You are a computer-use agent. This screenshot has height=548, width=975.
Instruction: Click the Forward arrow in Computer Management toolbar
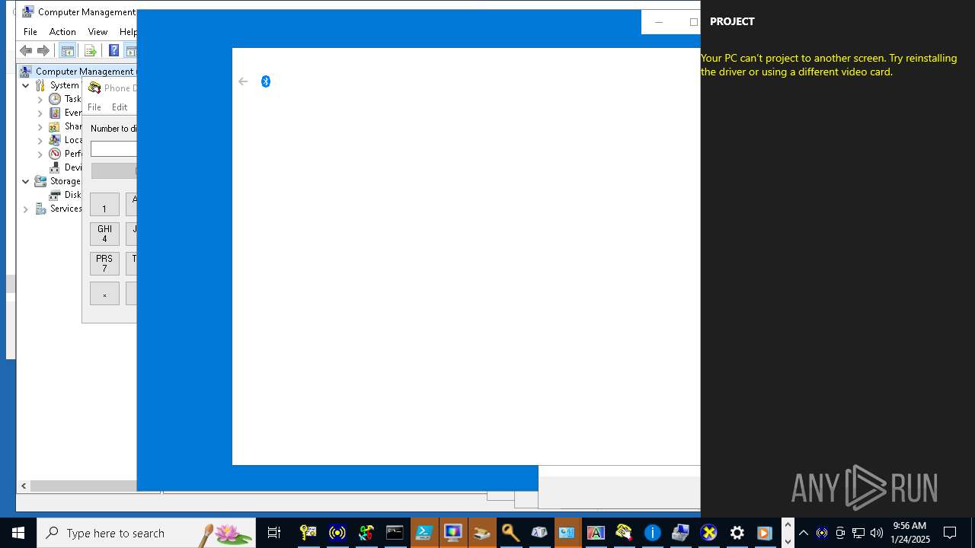pyautogui.click(x=43, y=51)
